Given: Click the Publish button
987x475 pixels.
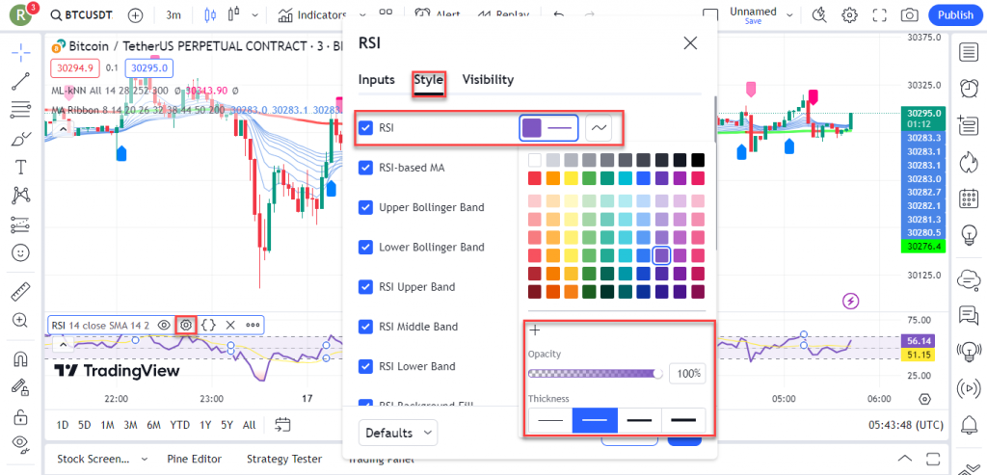Looking at the screenshot, I should coord(955,15).
